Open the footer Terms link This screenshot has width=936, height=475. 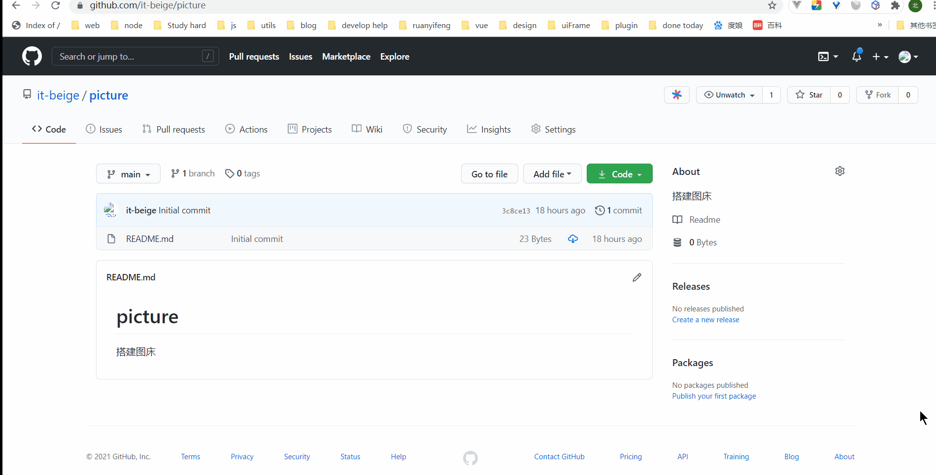191,457
